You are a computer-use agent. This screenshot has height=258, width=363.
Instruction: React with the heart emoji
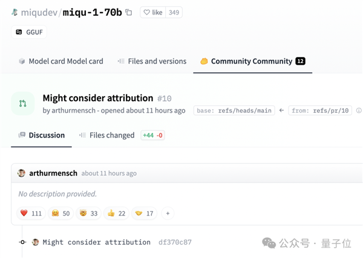point(31,213)
